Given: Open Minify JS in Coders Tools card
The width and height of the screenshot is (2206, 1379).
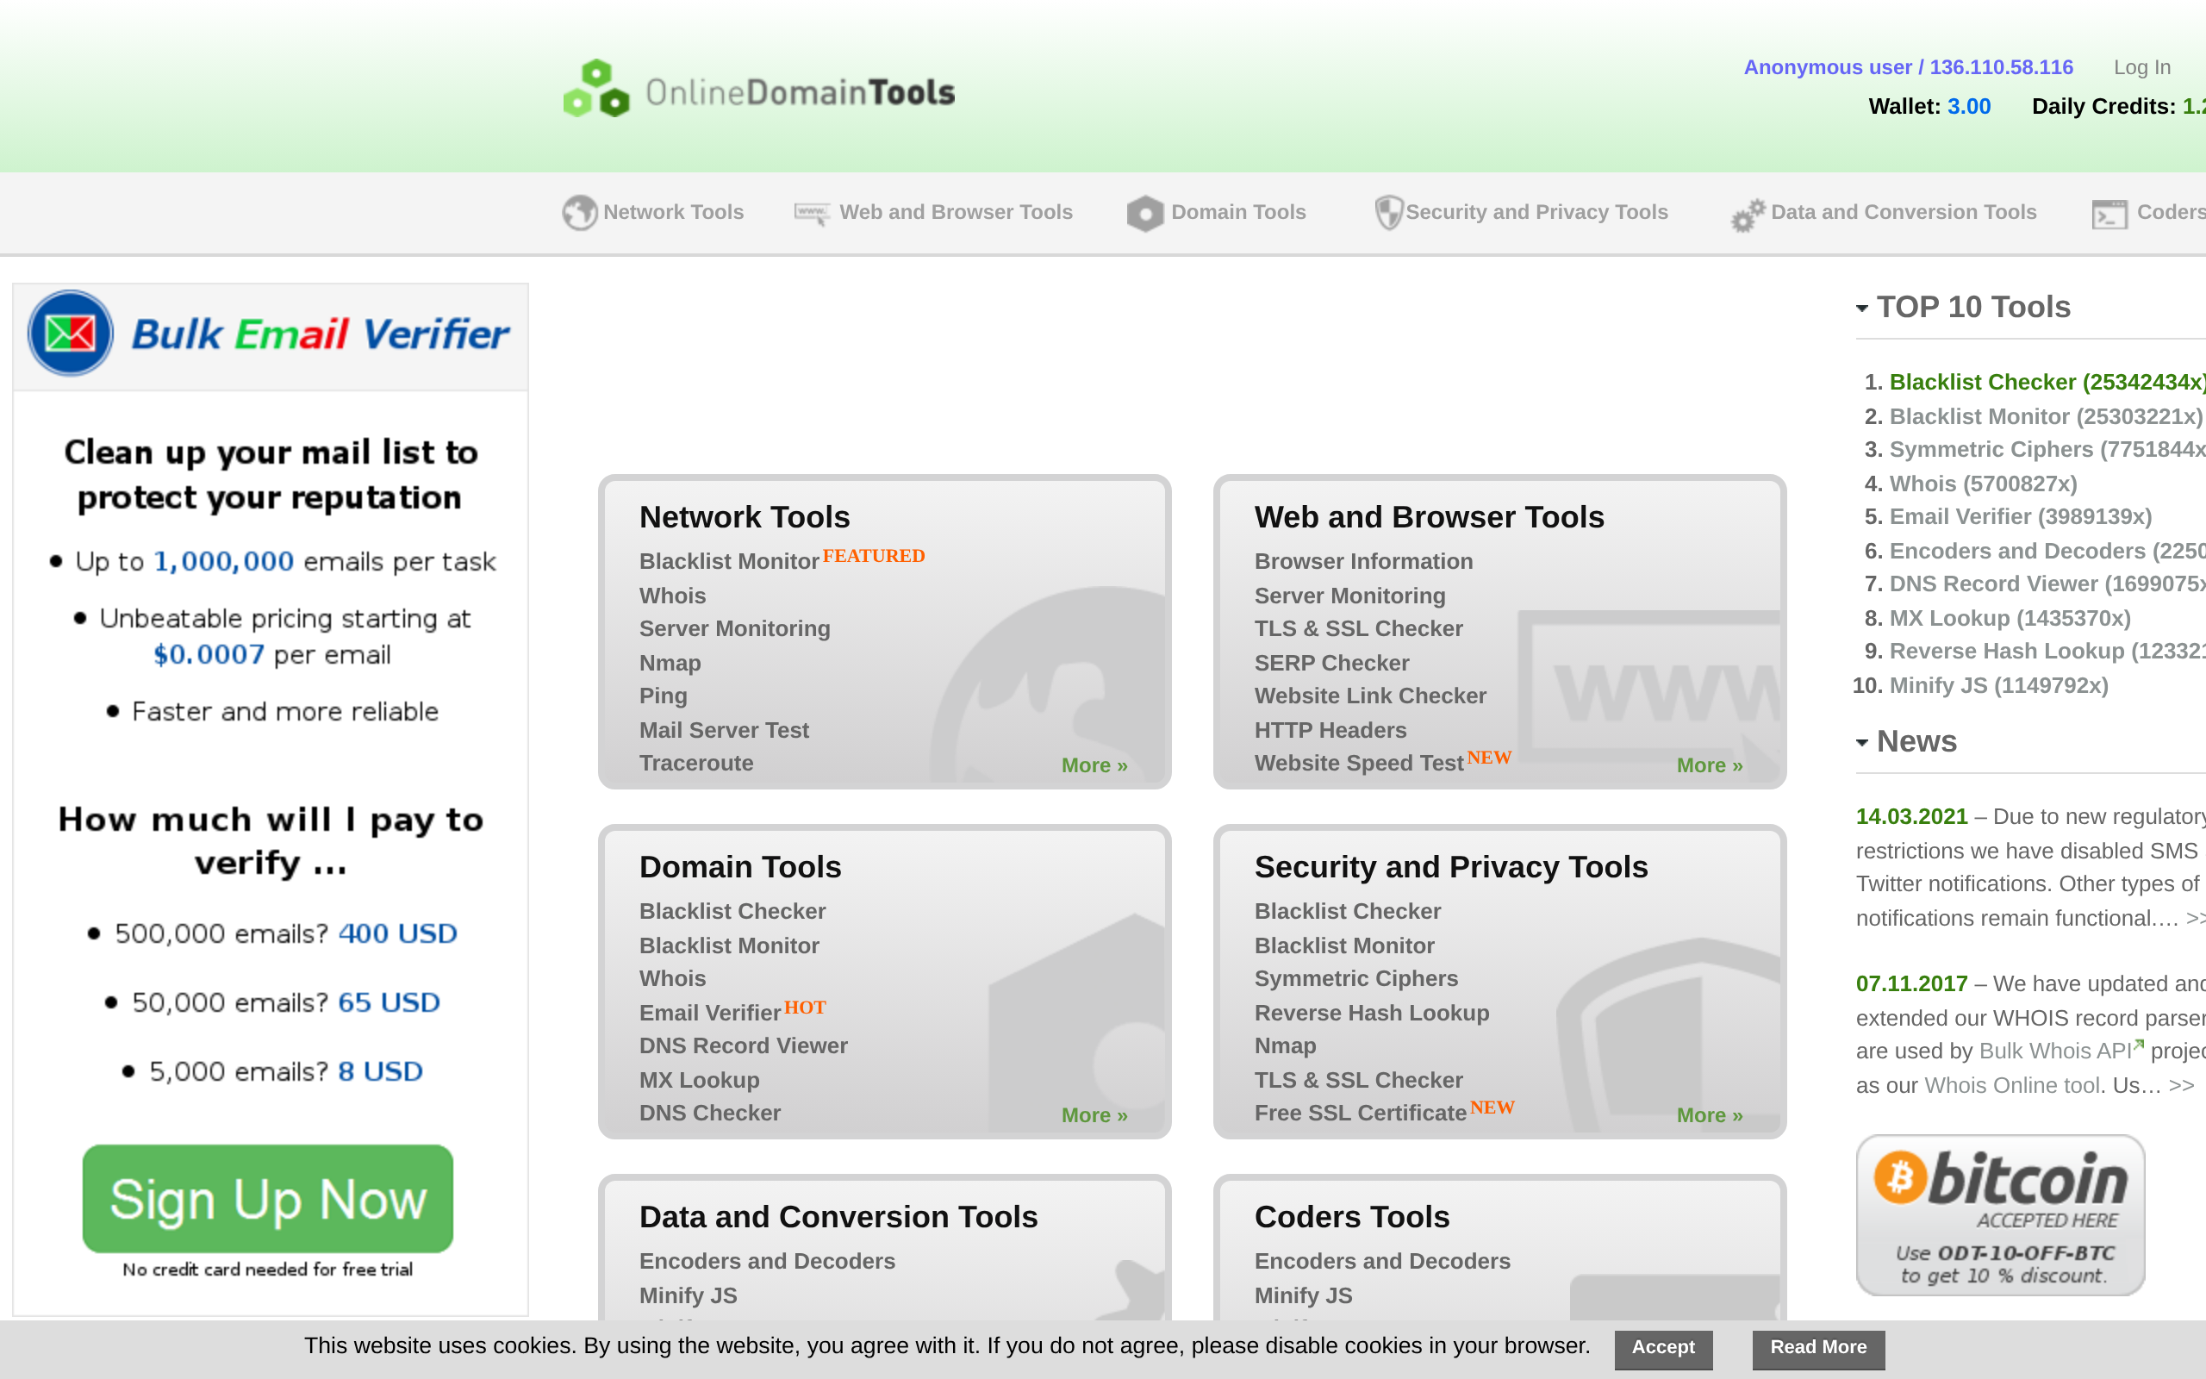Looking at the screenshot, I should [1303, 1295].
